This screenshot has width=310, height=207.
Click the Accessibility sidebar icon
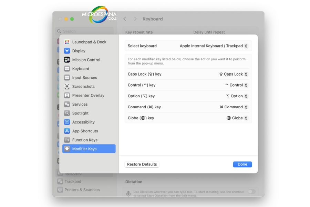pos(66,122)
